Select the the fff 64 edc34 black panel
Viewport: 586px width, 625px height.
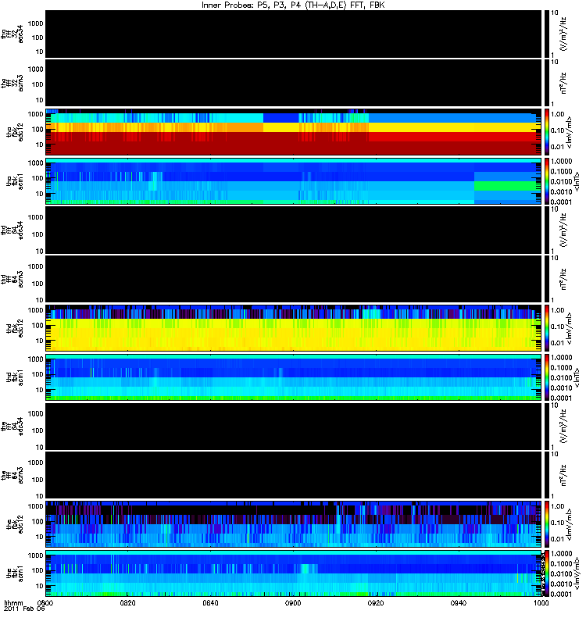coord(293,426)
